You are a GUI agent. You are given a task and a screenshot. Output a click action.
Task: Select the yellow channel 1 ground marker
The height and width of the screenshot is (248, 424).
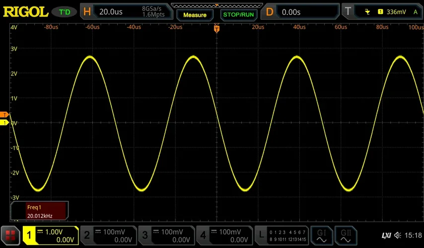pyautogui.click(x=4, y=123)
